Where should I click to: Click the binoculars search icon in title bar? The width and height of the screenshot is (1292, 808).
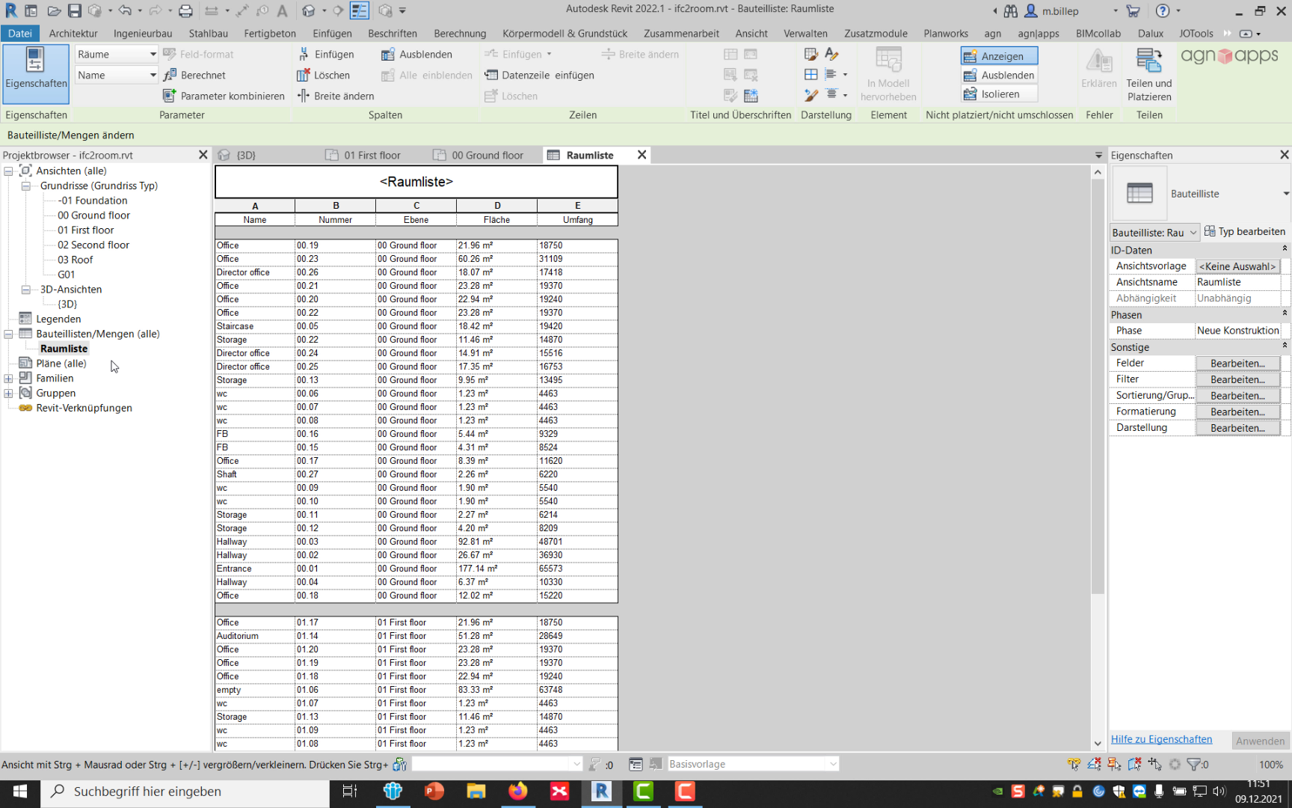click(x=1011, y=11)
